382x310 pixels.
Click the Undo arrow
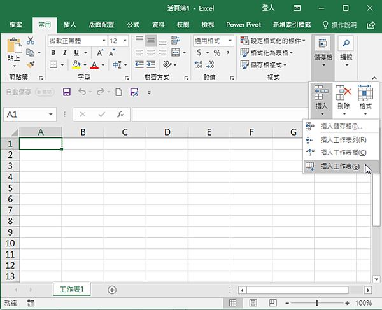(82, 92)
